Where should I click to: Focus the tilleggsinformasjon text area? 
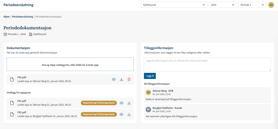[207, 64]
